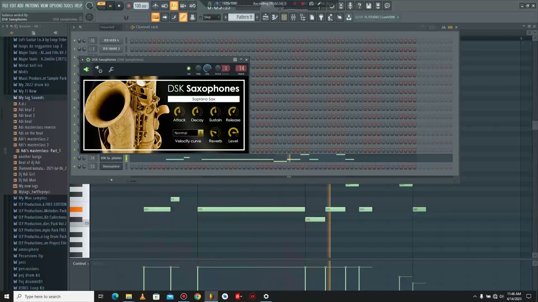The image size is (538, 302).
Task: Toggle the multilink to controllers link icon
Action: (183, 17)
